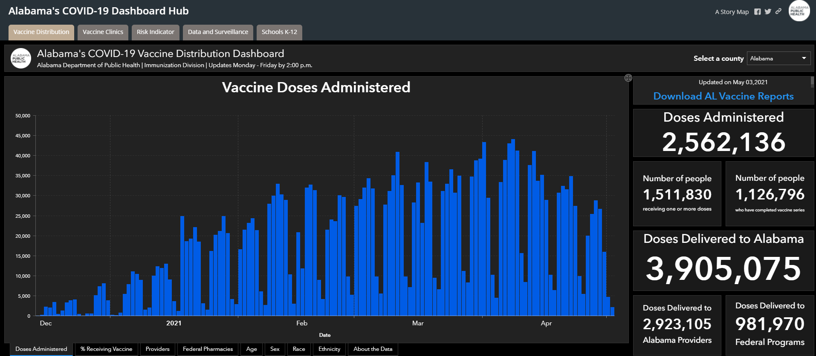Click the Mar label on date axis

418,323
